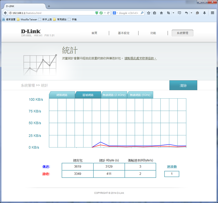Click the 清除 button

(183, 85)
